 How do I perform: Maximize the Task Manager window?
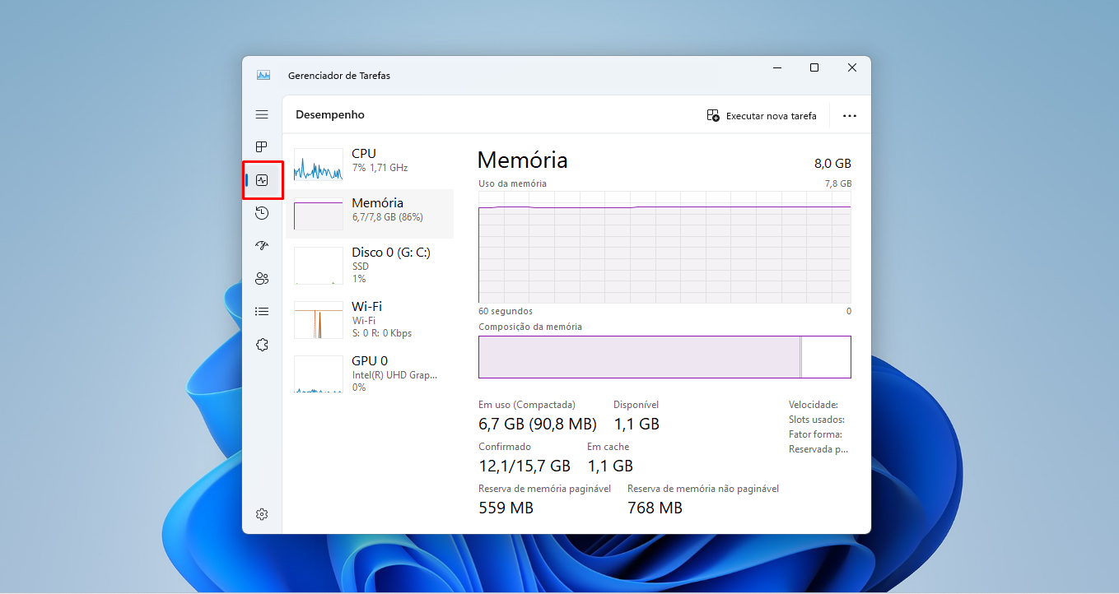click(x=814, y=68)
